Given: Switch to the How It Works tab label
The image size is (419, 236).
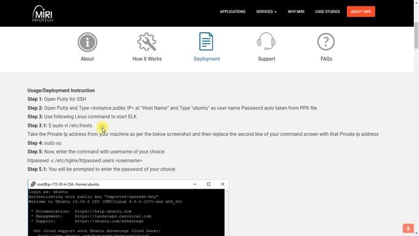Looking at the screenshot, I should (x=147, y=59).
